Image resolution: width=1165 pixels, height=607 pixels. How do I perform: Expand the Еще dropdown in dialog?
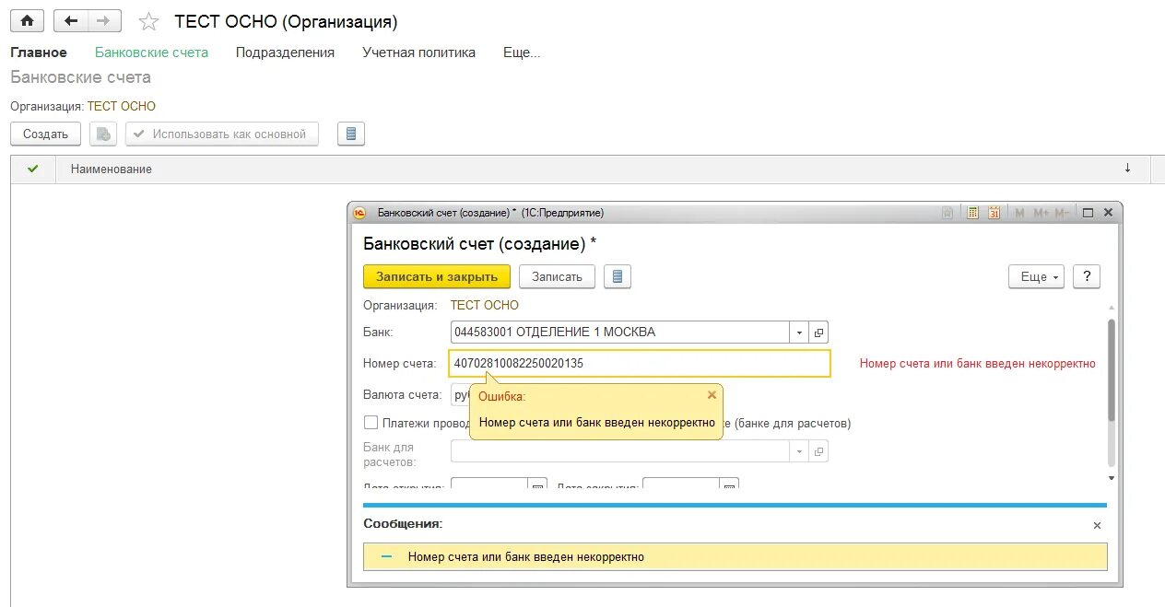(1037, 276)
